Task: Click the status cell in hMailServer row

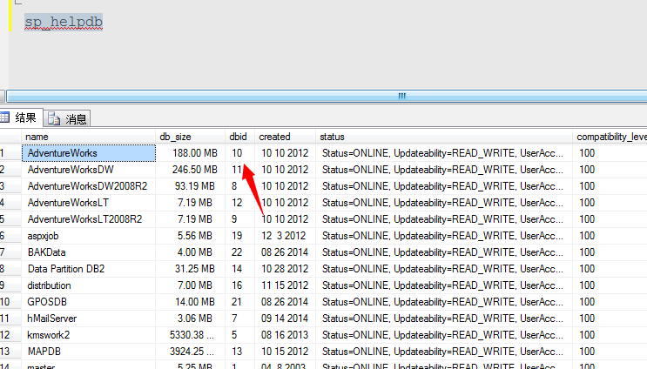Action: click(444, 319)
